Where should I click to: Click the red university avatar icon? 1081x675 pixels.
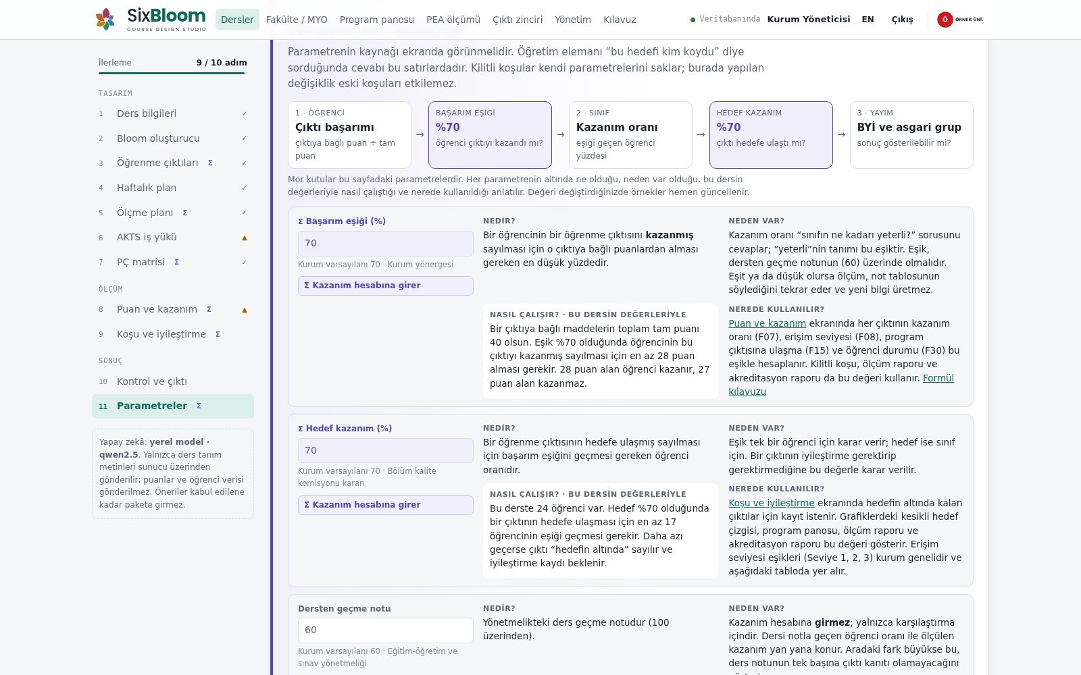945,20
